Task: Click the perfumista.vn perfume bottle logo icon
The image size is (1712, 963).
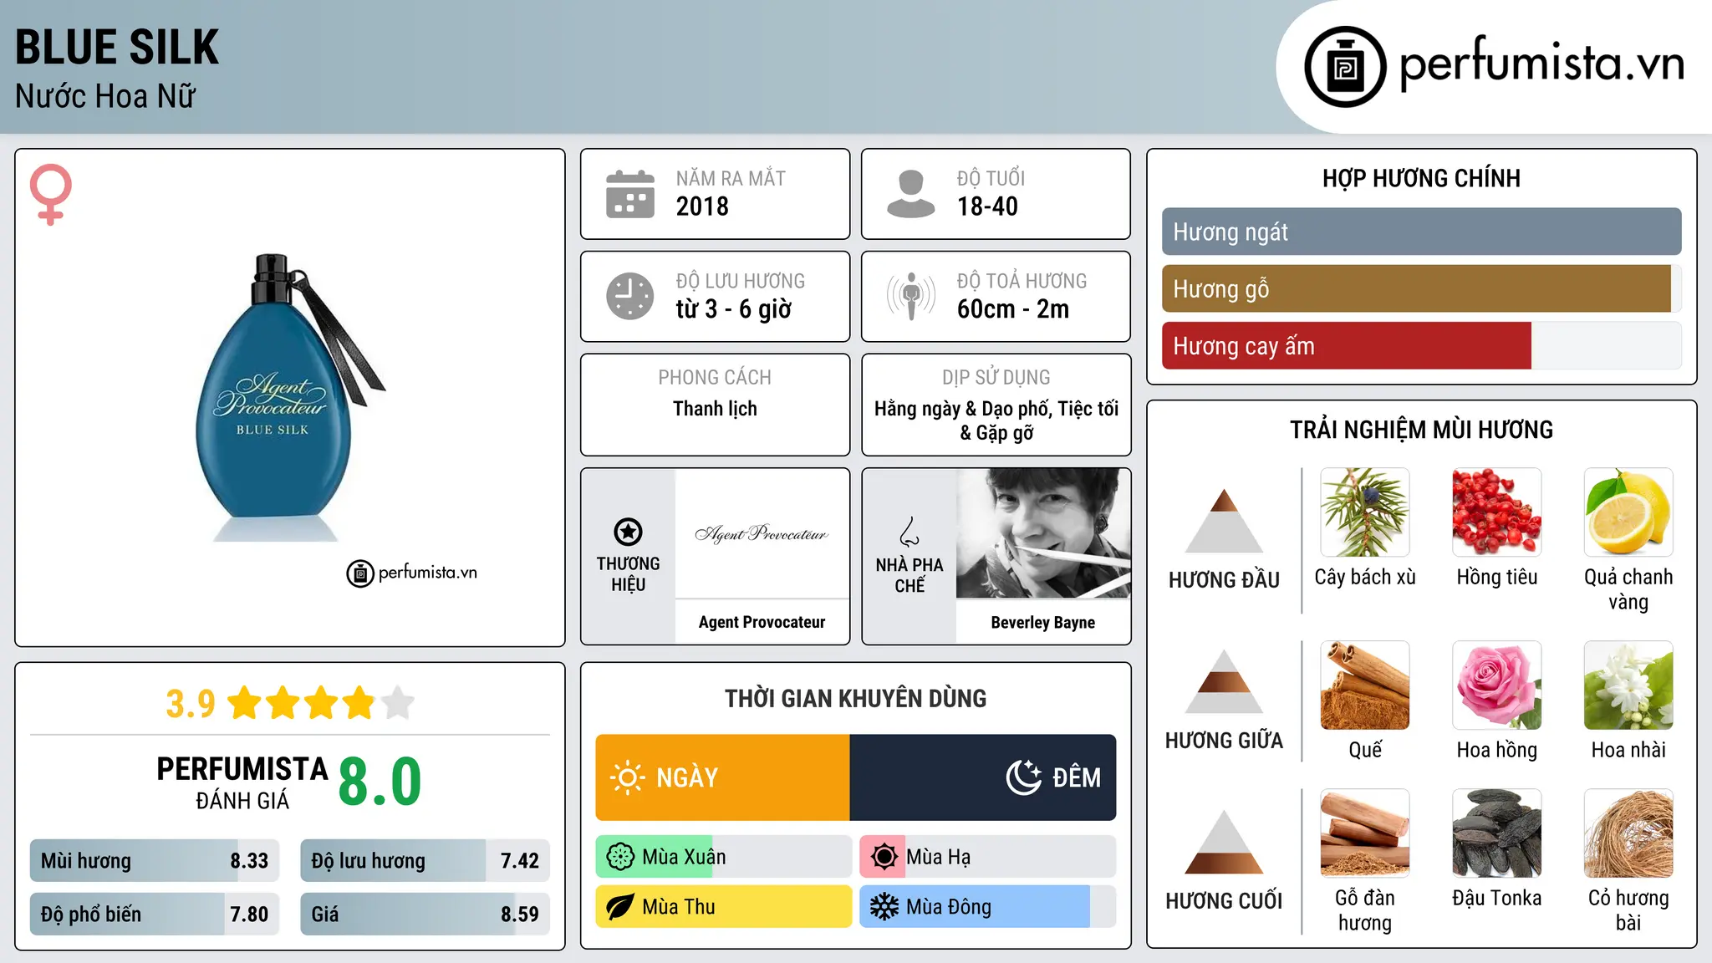Action: (1345, 67)
